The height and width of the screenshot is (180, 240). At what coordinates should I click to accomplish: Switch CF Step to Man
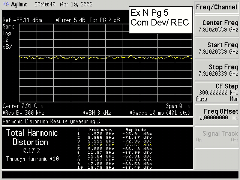point(234,99)
